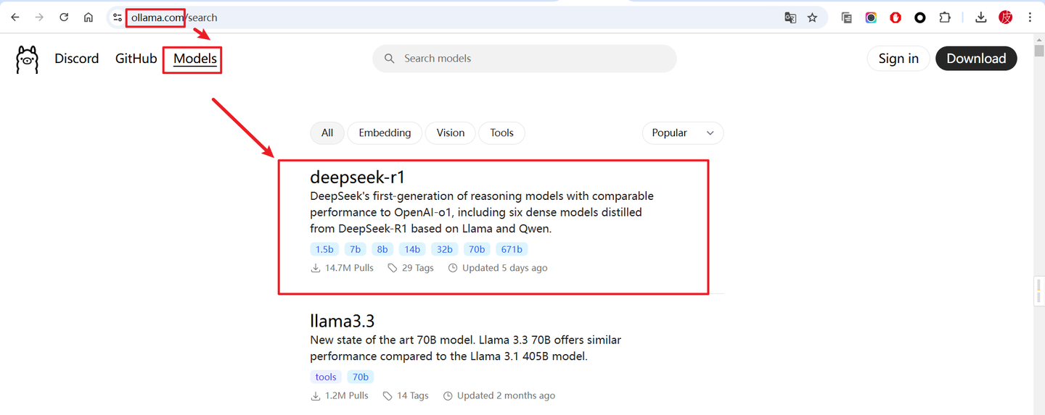Toggle the Vision filter pill
Image resolution: width=1045 pixels, height=415 pixels.
[x=450, y=133]
